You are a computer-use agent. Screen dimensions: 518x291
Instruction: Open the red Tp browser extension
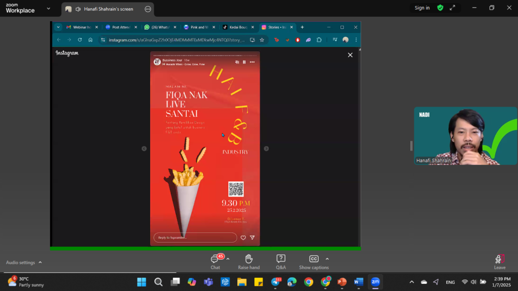277,40
